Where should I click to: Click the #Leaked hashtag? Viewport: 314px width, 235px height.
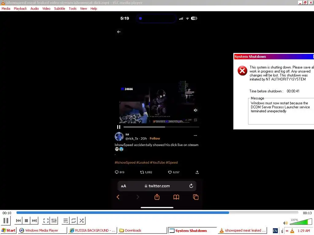pos(143,162)
